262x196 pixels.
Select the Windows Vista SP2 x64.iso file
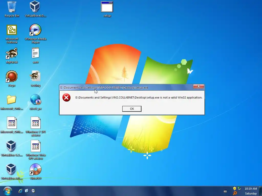pyautogui.click(x=35, y=150)
